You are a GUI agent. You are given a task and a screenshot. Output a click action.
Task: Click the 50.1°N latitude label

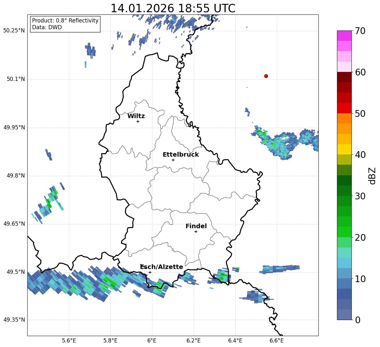(16, 79)
